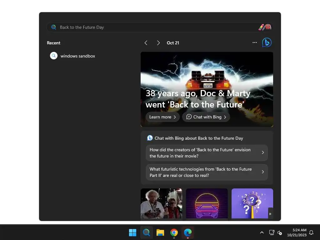Click the network display icon in tray
The image size is (320, 240).
pyautogui.click(x=272, y=232)
